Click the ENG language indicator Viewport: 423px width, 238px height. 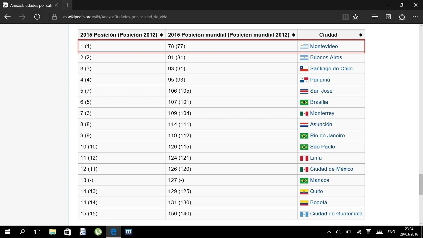click(x=391, y=232)
